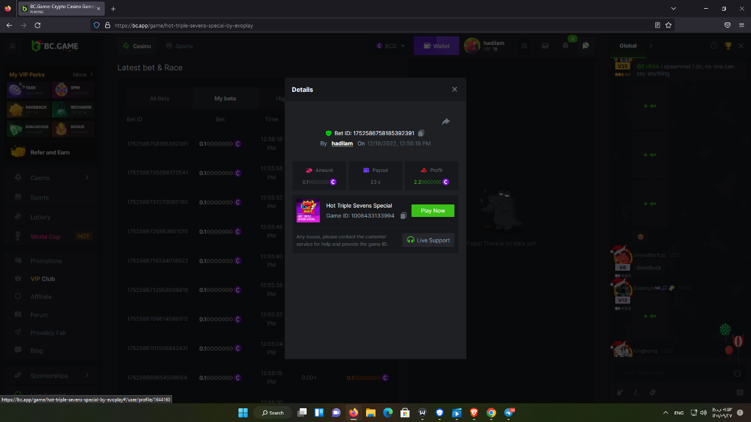751x422 pixels.
Task: Click the share arrow icon in Details
Action: tap(446, 122)
